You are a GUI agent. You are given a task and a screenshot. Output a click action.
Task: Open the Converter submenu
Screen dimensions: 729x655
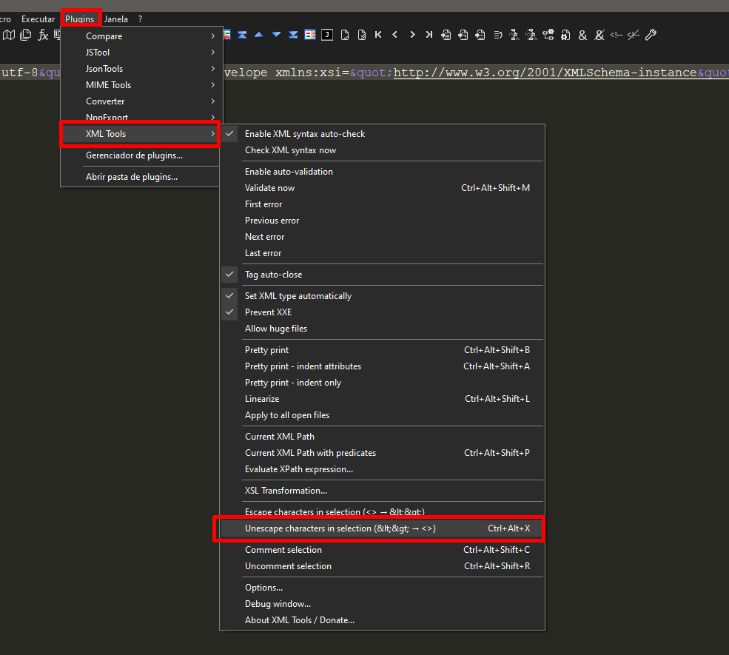click(x=104, y=101)
